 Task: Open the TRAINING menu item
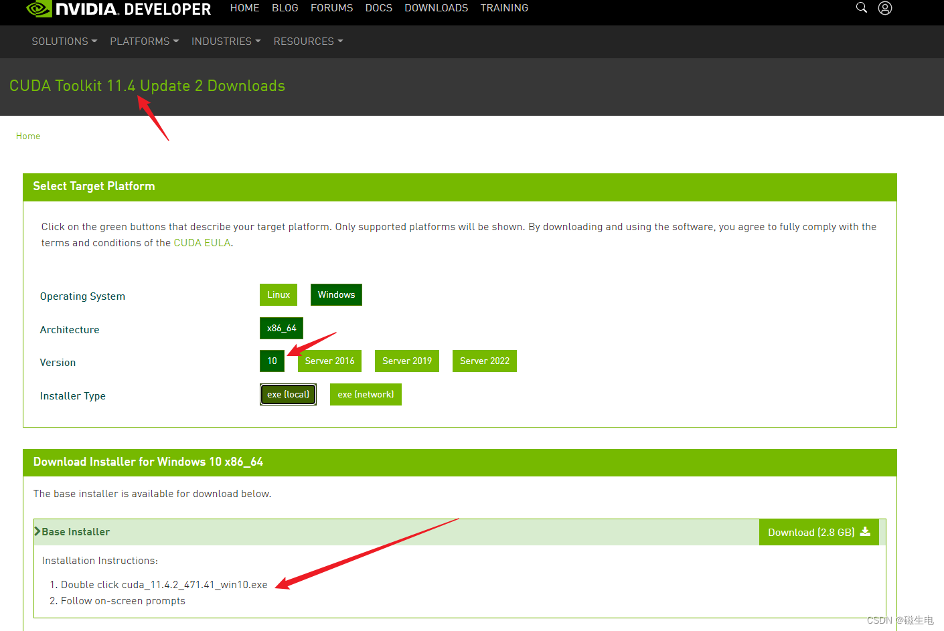[504, 8]
